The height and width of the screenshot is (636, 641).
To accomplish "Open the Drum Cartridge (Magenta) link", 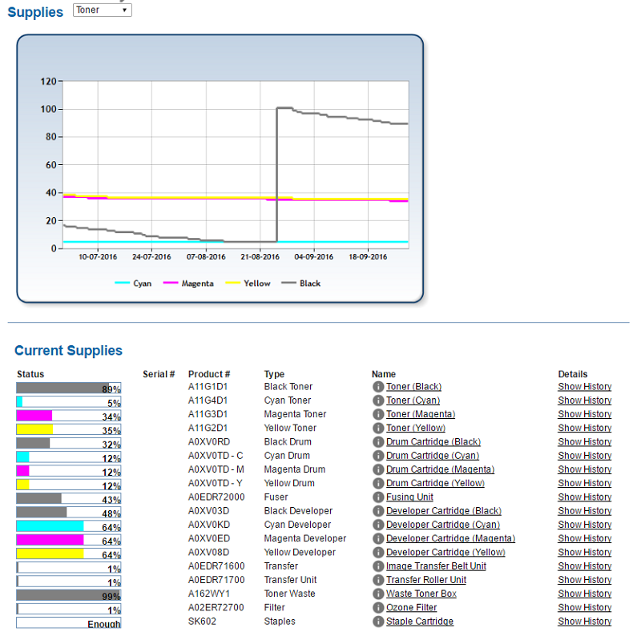I will tap(440, 469).
